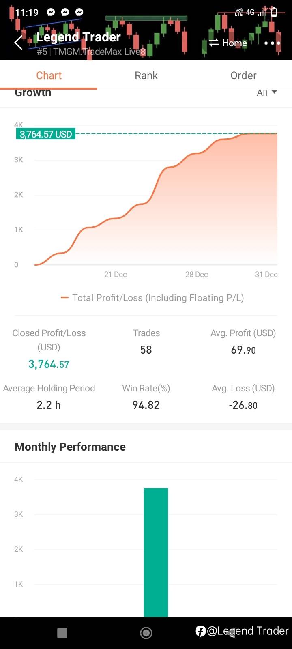Tap the Facebook logo icon
The image size is (292, 649).
click(200, 631)
